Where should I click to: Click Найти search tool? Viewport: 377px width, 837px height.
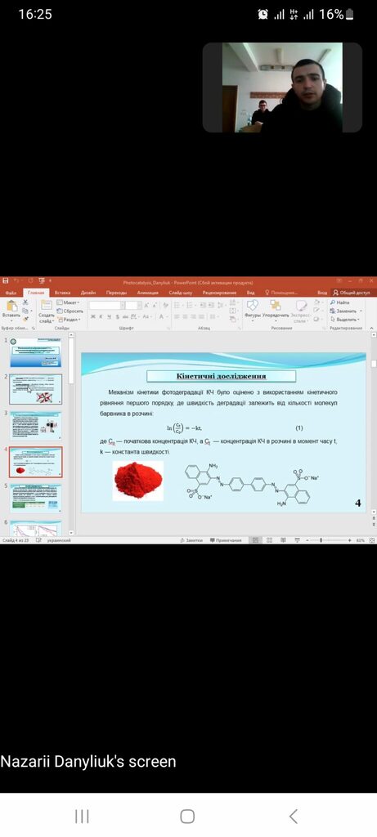(x=339, y=302)
